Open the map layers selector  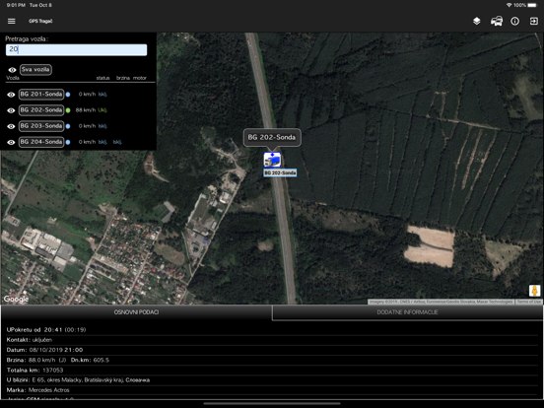pos(477,21)
